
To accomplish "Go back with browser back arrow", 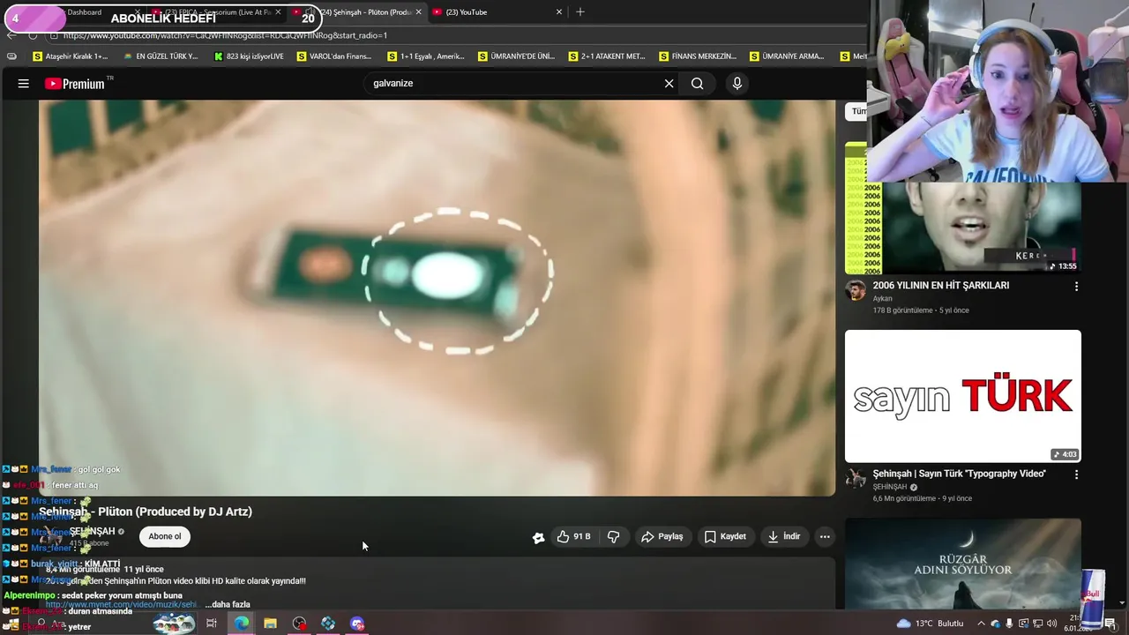I will (x=11, y=35).
